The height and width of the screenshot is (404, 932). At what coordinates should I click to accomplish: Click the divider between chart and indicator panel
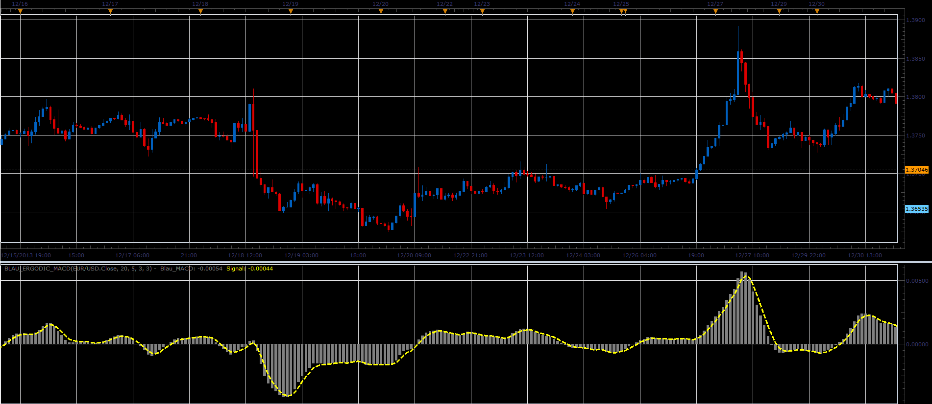point(466,263)
